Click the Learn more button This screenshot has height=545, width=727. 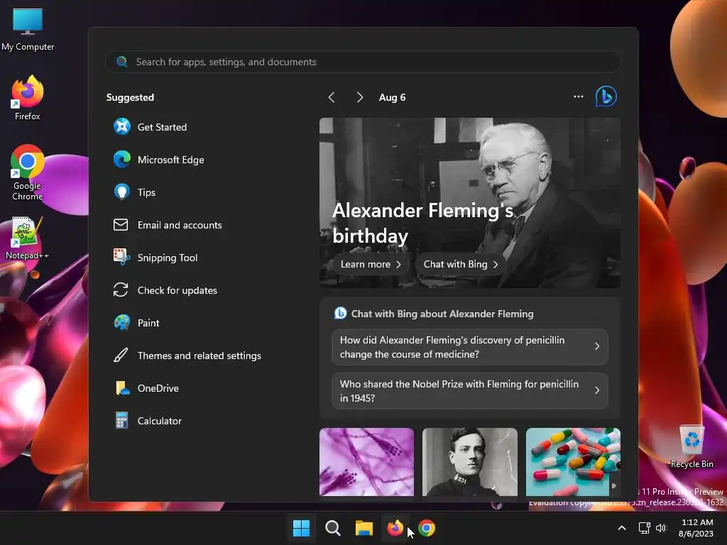(x=371, y=264)
